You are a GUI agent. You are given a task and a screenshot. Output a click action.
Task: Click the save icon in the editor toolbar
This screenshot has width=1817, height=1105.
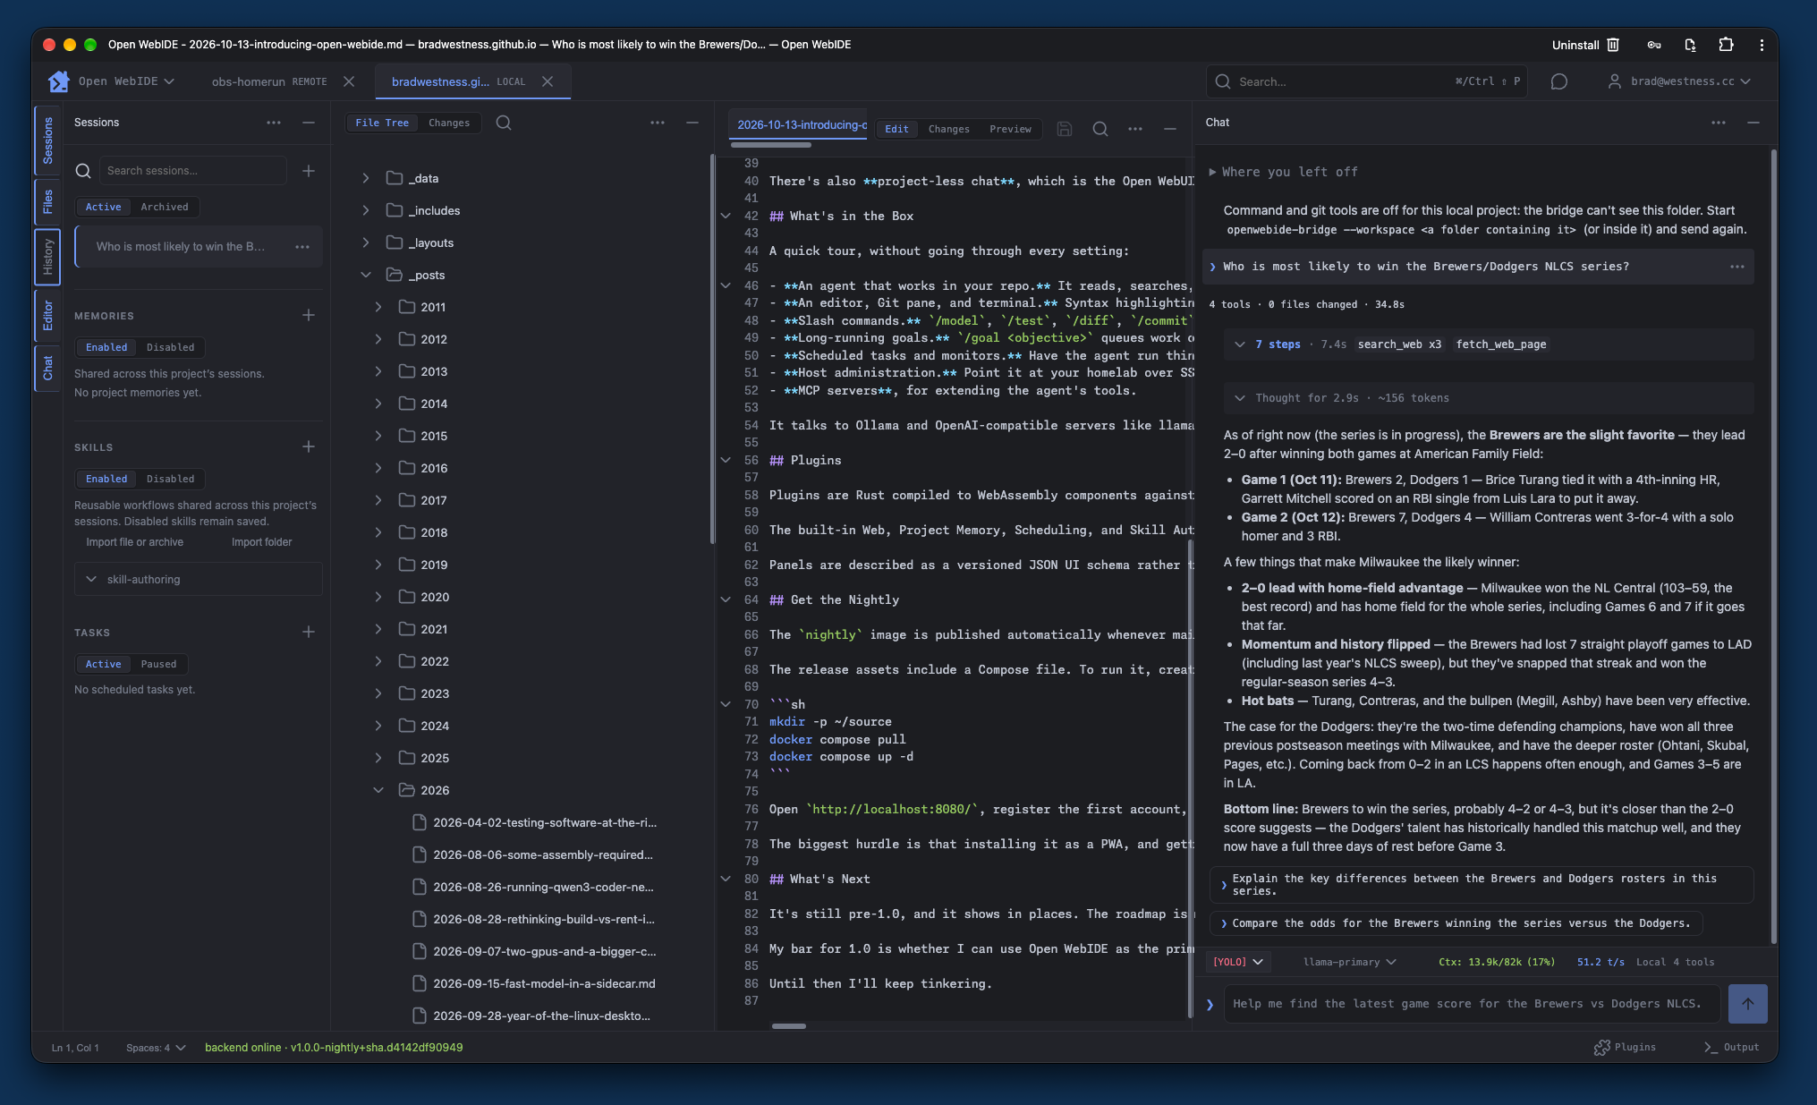click(x=1064, y=129)
